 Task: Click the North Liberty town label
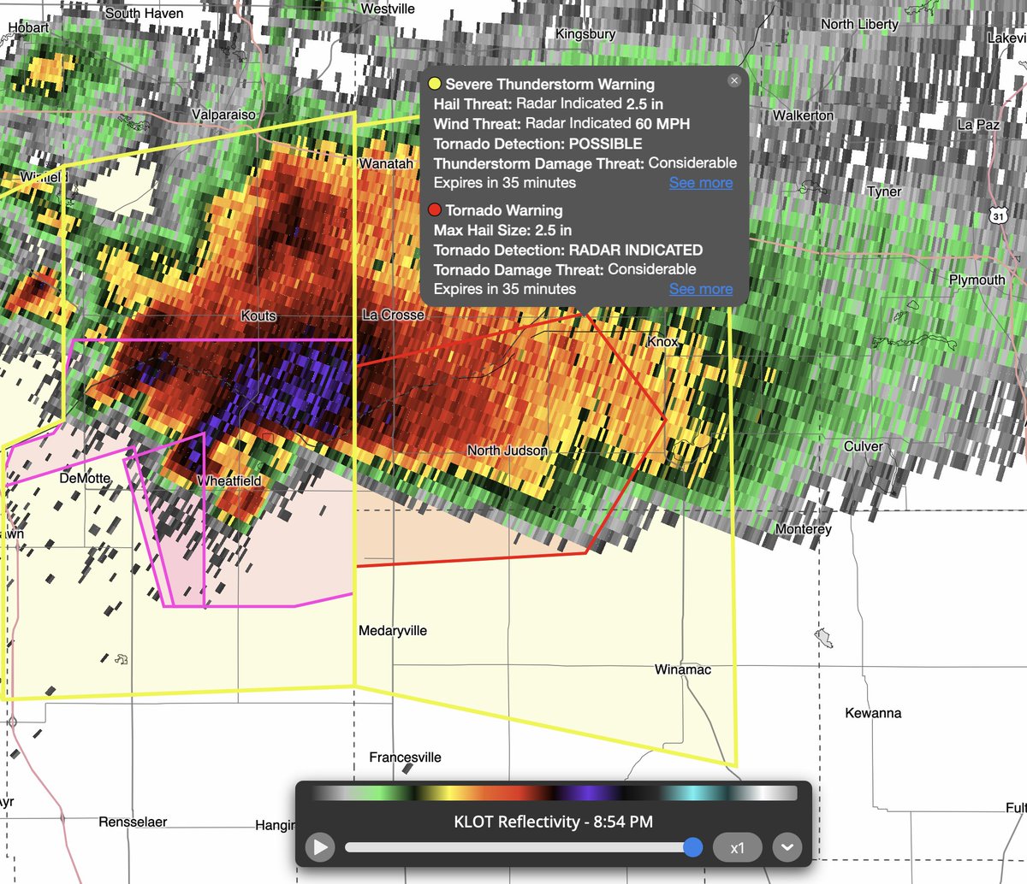860,25
